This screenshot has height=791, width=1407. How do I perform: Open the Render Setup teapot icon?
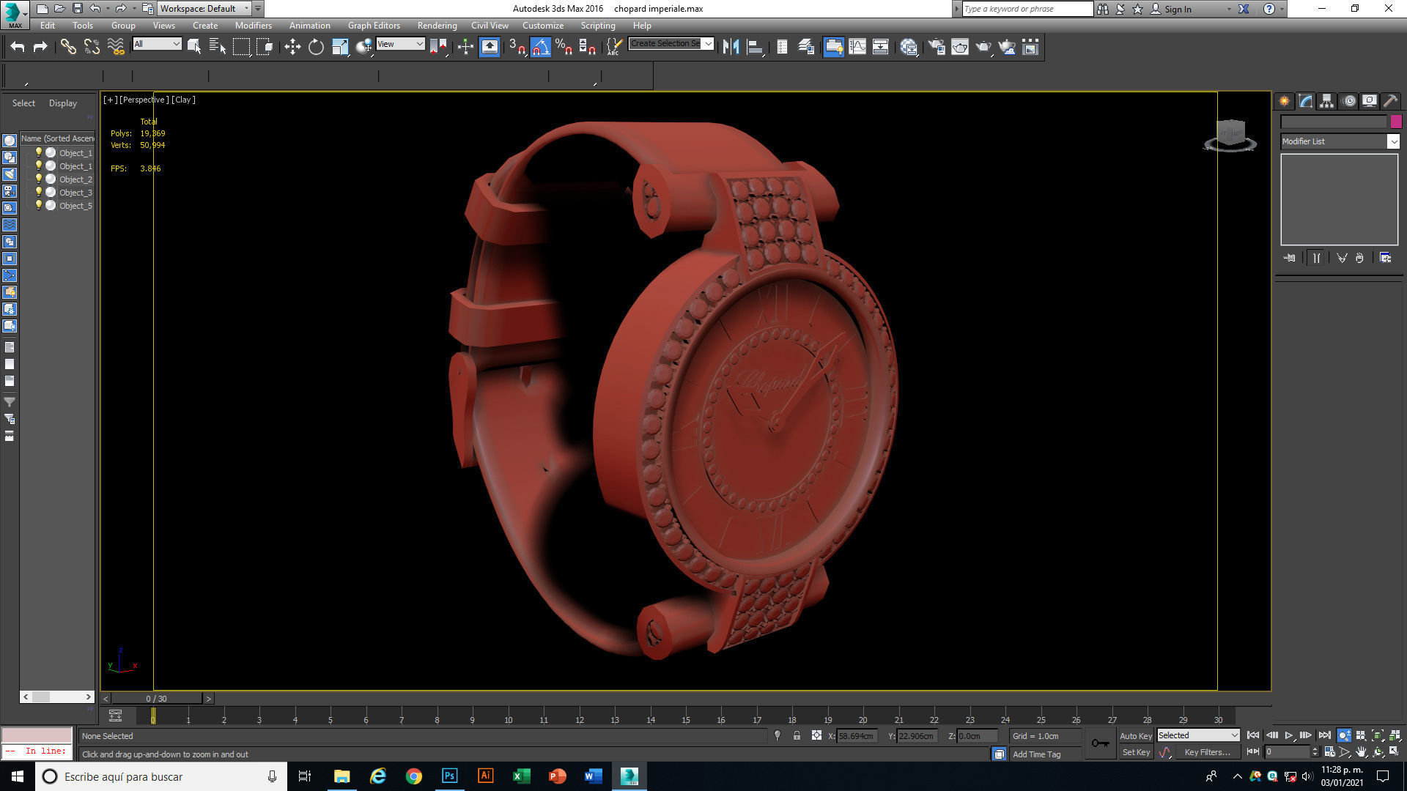[x=937, y=47]
